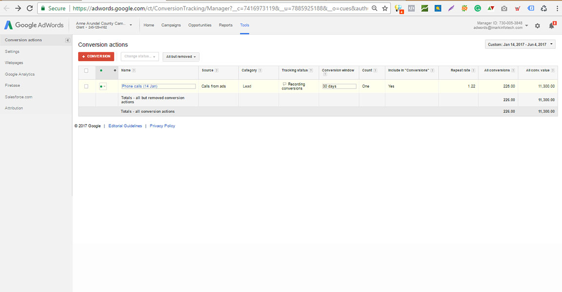562x292 pixels.
Task: Open the status dropdown for Phone calls row
Action: coord(102,87)
